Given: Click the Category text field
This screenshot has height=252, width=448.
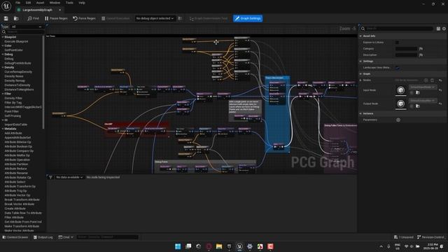Looking at the screenshot, I should point(406,48).
